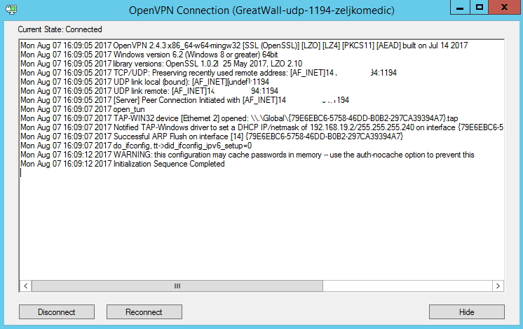Close the OpenVPN Connection window
The height and width of the screenshot is (329, 523).
504,7
